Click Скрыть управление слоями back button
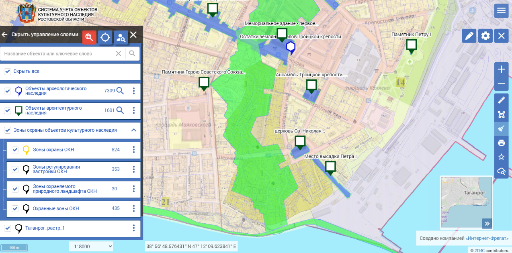Viewport: 512px width, 253px height. [5, 35]
